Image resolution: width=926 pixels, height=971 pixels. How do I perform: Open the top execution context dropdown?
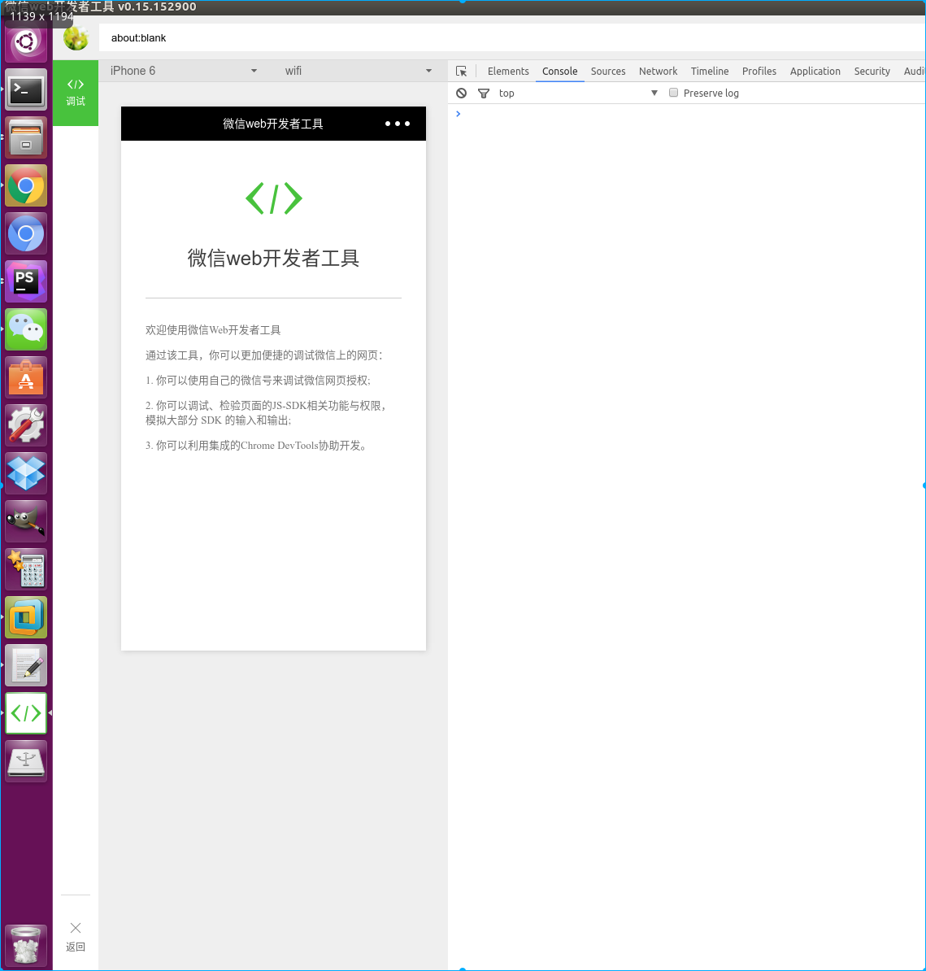[x=578, y=93]
